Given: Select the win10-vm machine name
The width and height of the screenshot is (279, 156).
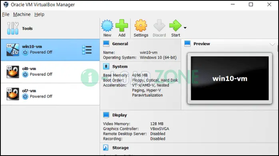Looking at the screenshot, I should pos(32,47).
